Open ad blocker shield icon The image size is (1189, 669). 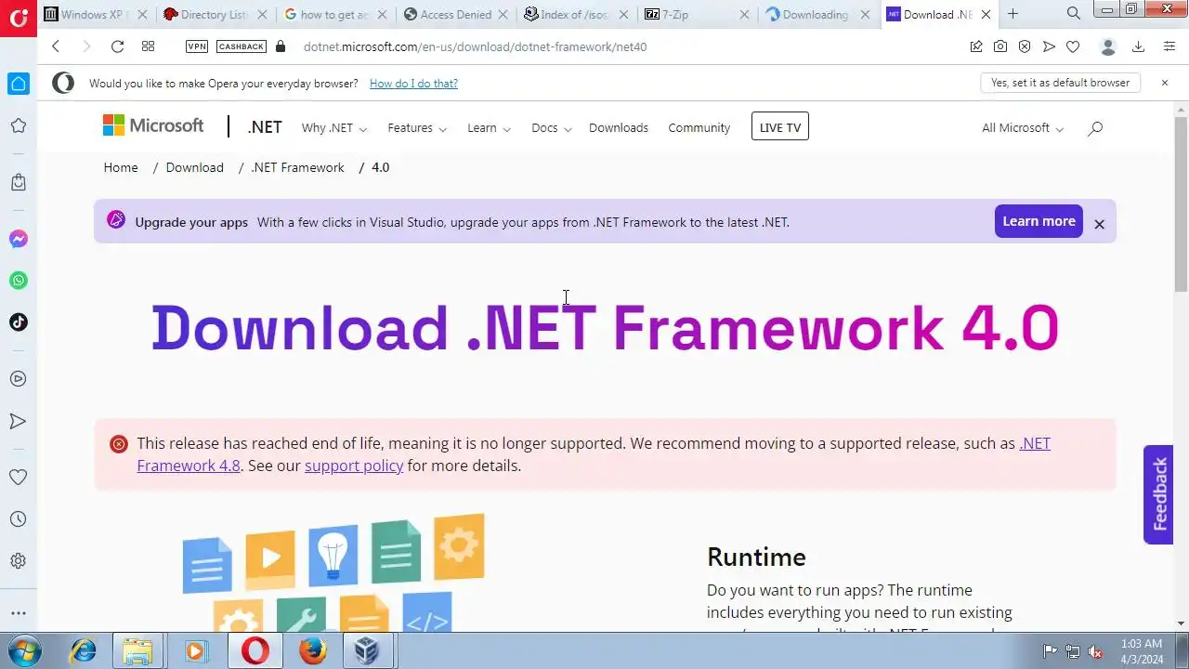click(1025, 46)
